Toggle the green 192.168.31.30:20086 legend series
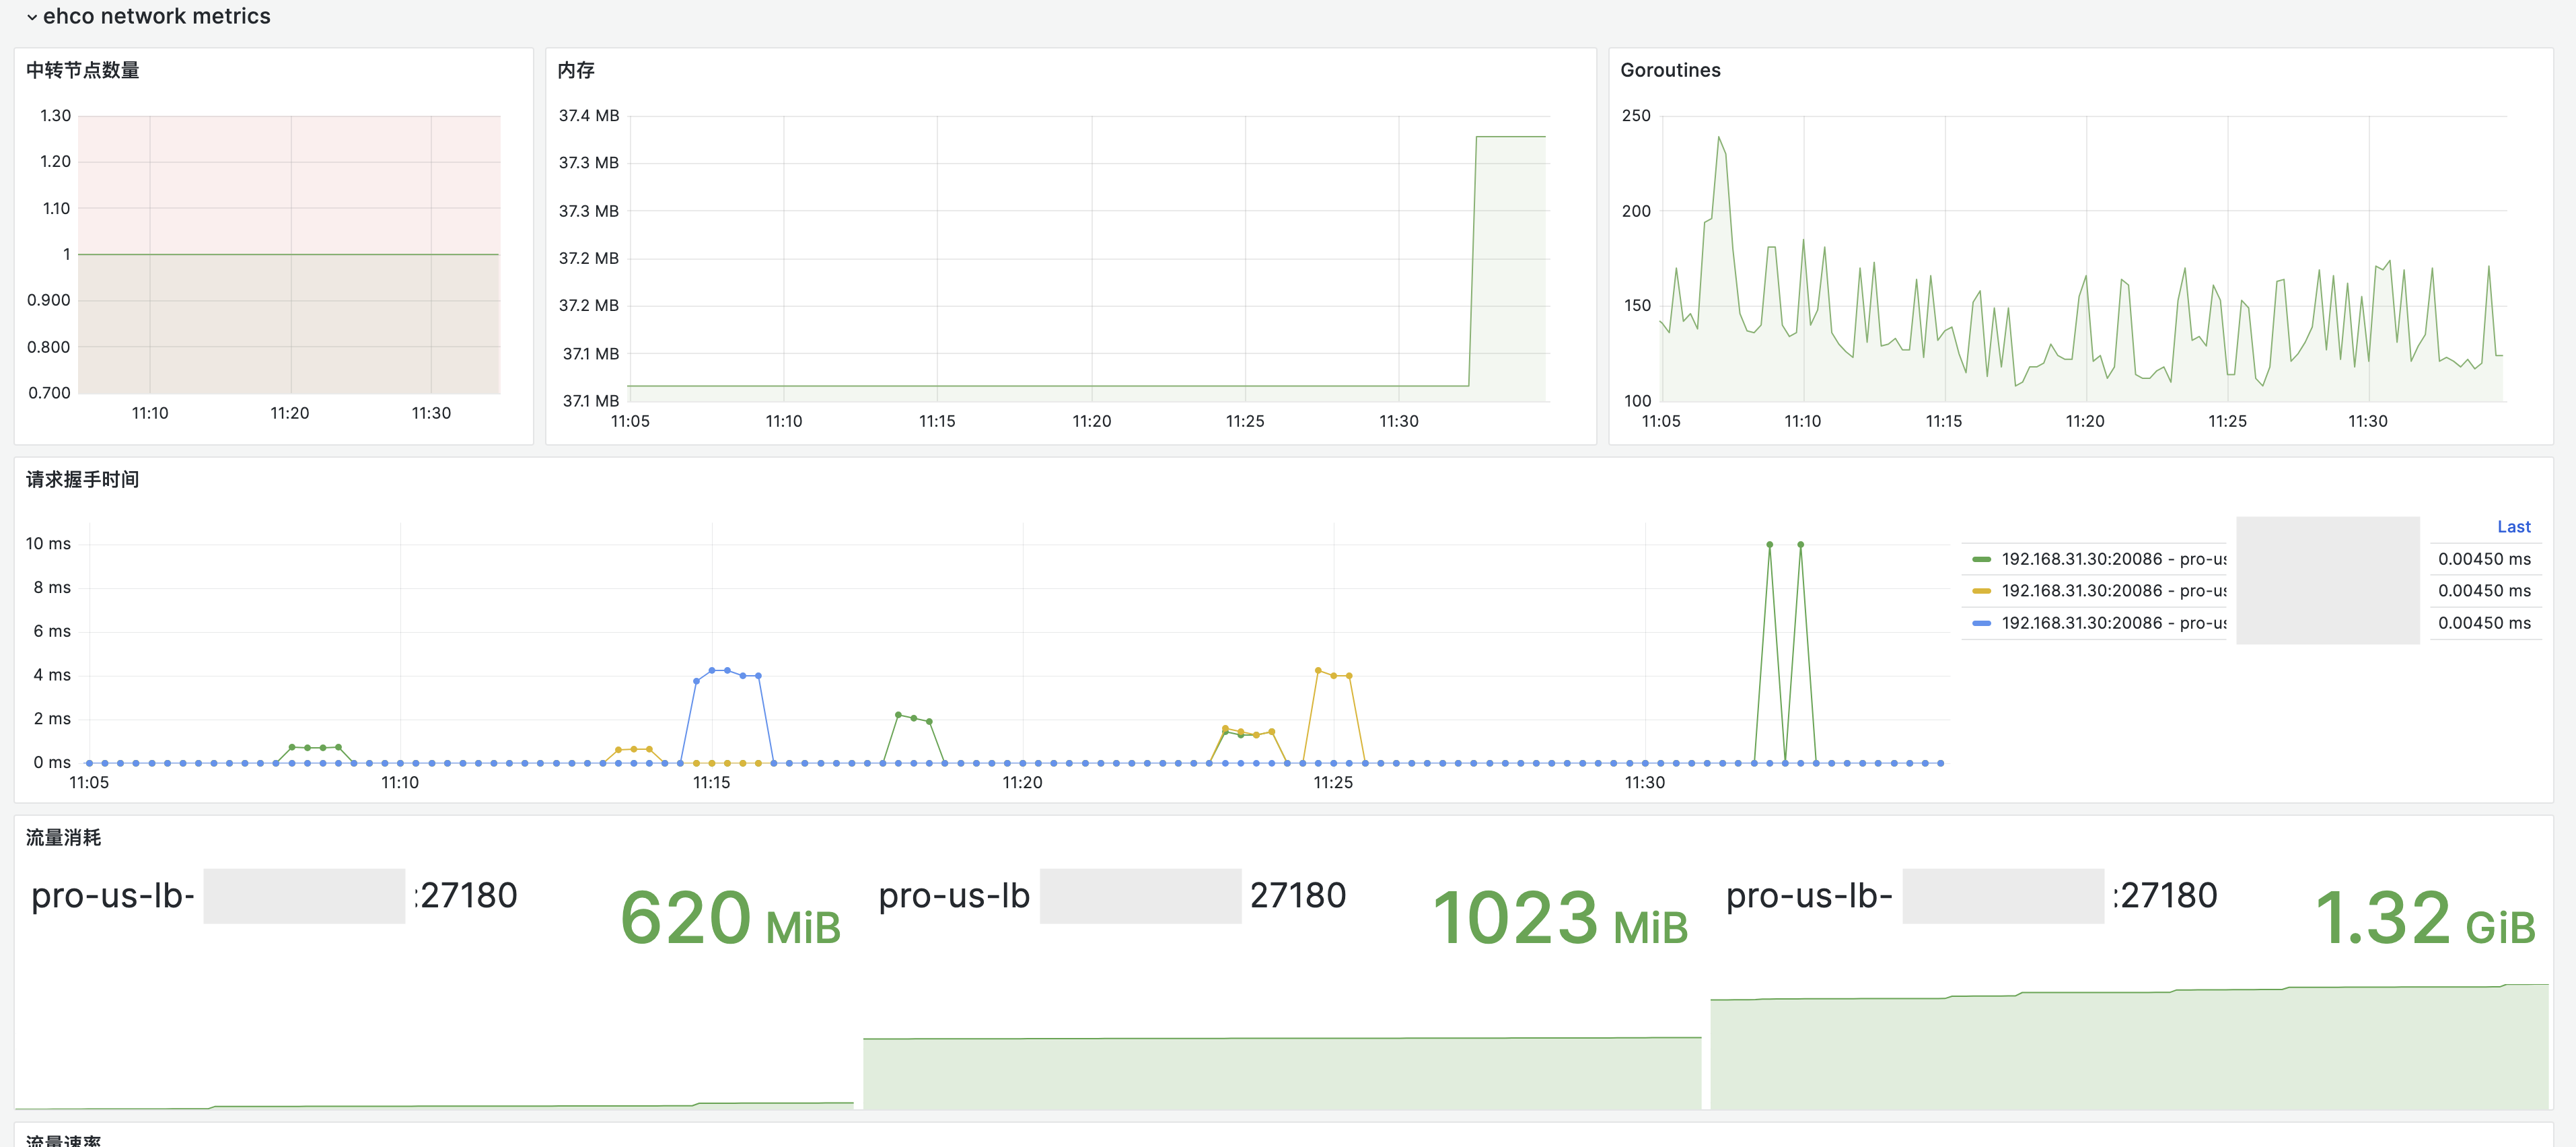 [x=2113, y=559]
